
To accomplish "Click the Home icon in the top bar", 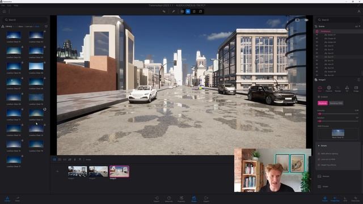I will (x=4, y=11).
